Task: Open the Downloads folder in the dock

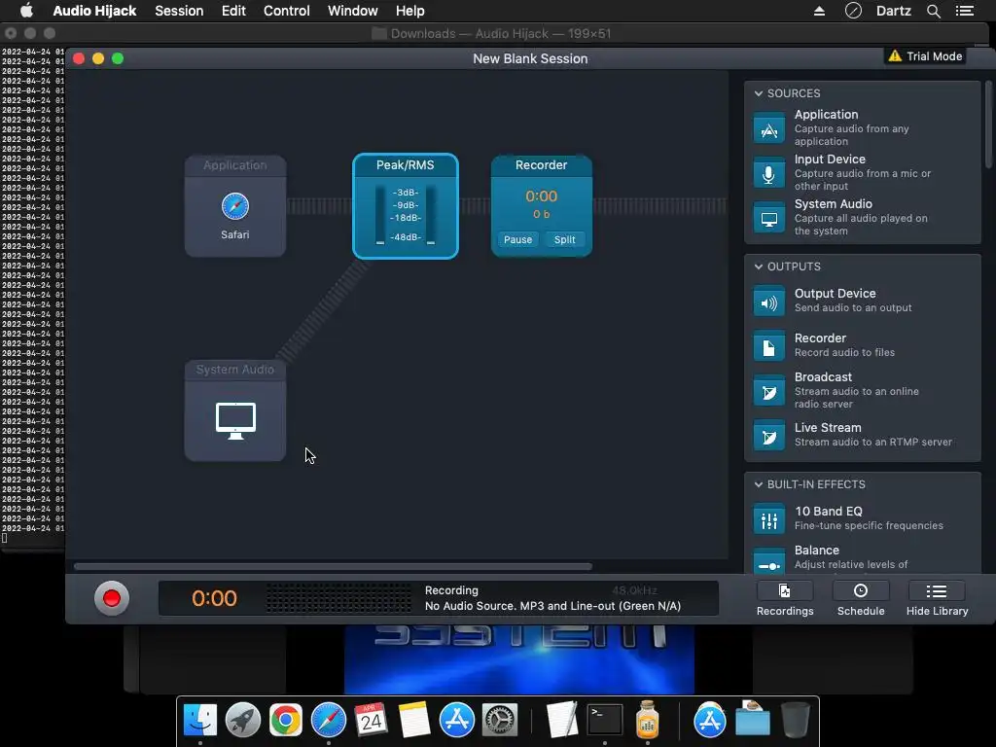Action: pos(753,720)
